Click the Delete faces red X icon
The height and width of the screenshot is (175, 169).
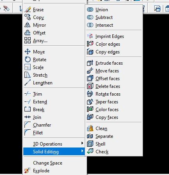click(x=90, y=86)
